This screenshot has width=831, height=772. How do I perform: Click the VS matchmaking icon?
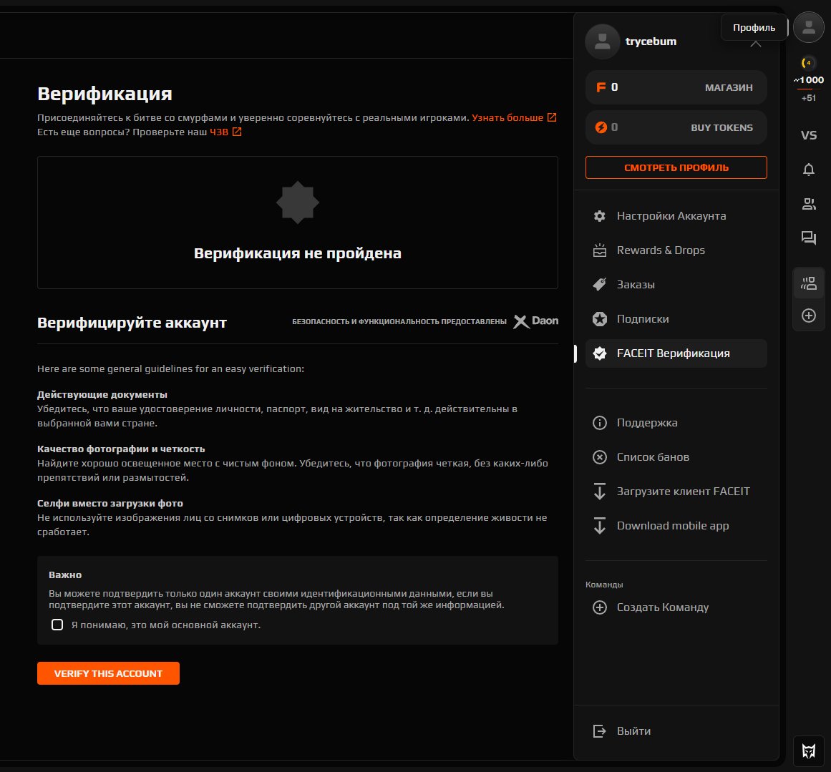tap(809, 135)
